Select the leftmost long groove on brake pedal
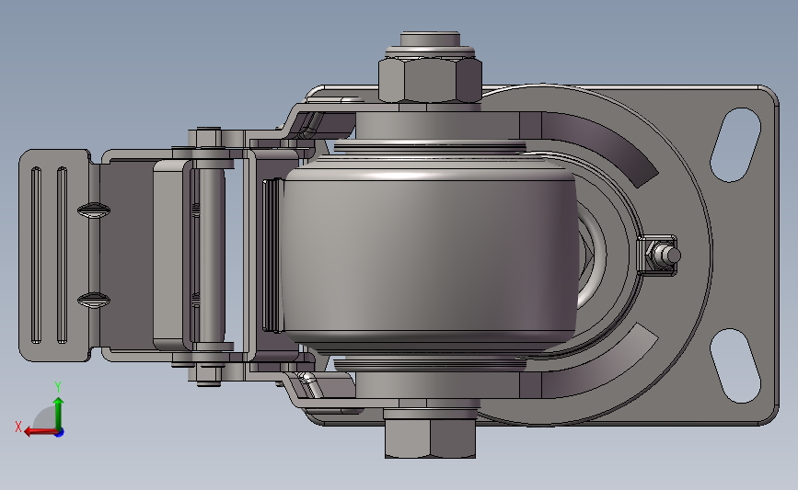798x490 pixels. (36, 256)
